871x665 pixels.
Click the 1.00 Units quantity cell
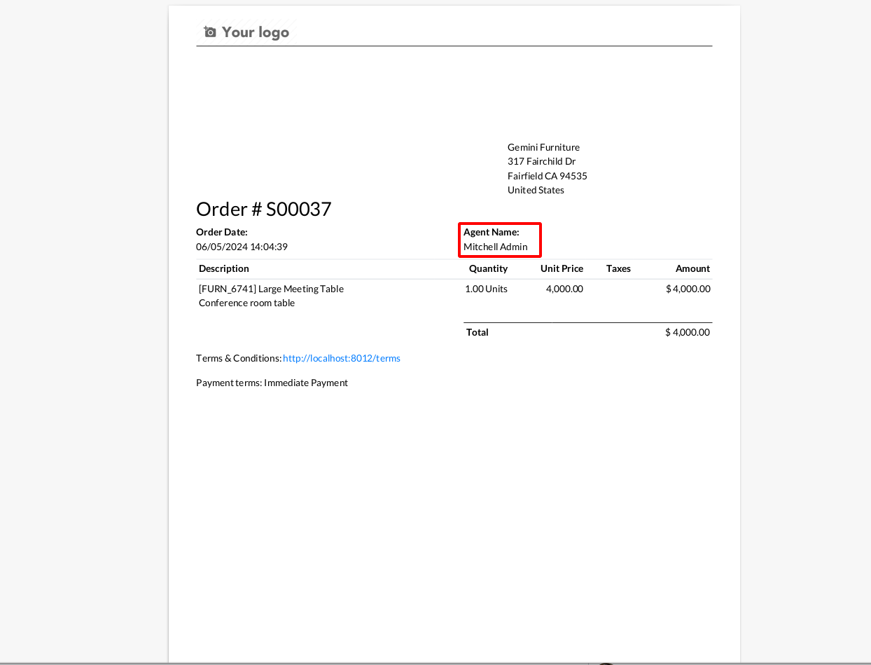tap(486, 289)
